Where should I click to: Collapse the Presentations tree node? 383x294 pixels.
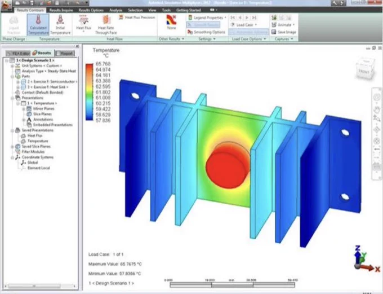pyautogui.click(x=12, y=98)
